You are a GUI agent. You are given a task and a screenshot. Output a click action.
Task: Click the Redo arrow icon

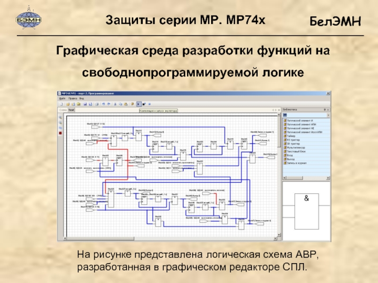tap(109, 104)
